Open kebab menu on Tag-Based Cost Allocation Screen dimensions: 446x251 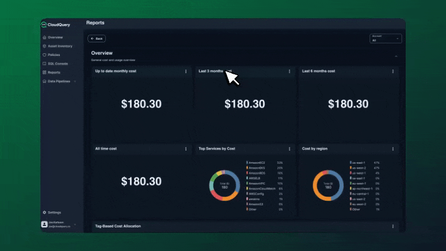point(393,226)
